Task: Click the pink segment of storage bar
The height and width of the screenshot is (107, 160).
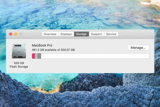Action: 33,56
